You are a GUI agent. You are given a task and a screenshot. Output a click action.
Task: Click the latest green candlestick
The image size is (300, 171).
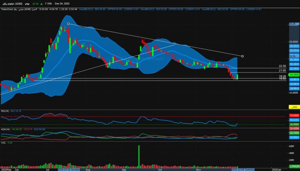pyautogui.click(x=237, y=76)
